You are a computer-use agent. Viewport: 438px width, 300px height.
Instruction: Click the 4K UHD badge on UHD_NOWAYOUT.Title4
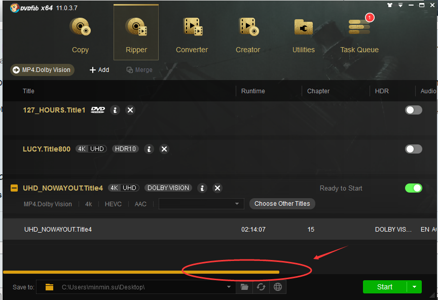(x=124, y=188)
